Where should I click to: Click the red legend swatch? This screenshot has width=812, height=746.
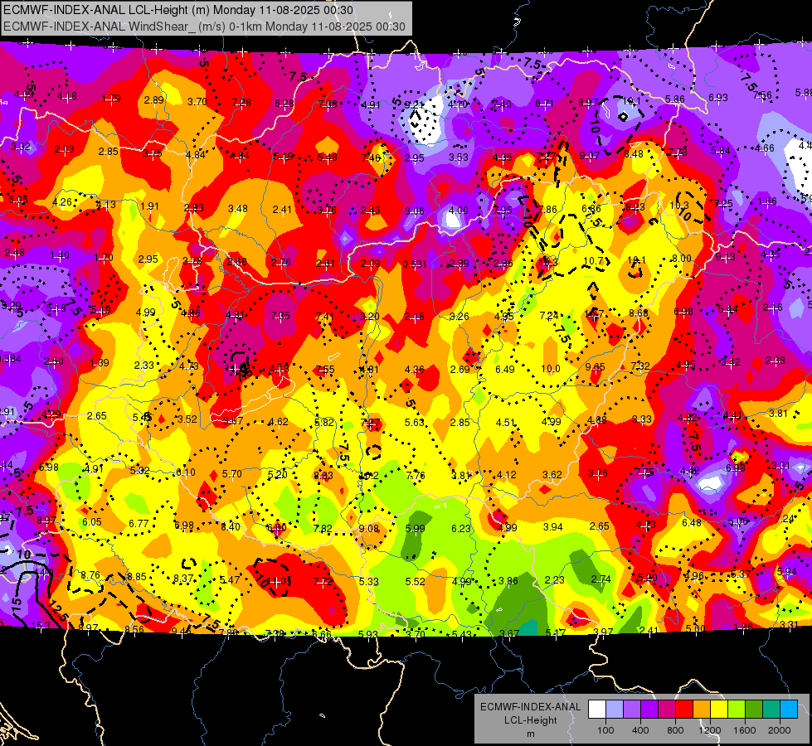(x=684, y=710)
